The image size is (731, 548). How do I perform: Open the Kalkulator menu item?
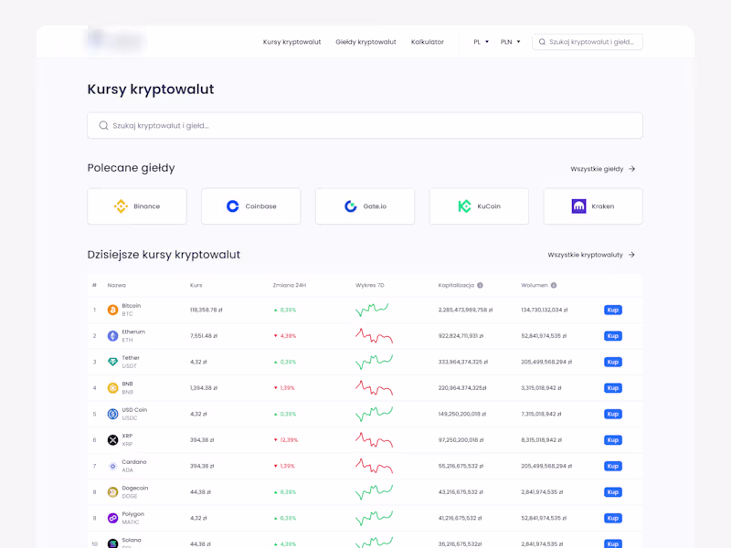427,42
